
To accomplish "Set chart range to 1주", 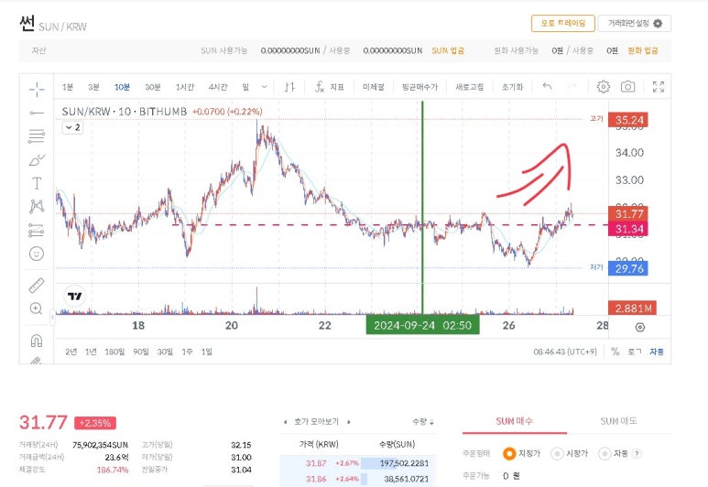I will [x=187, y=352].
